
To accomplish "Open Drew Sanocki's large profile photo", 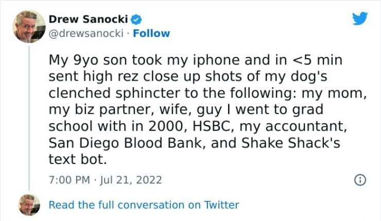I will (x=29, y=26).
